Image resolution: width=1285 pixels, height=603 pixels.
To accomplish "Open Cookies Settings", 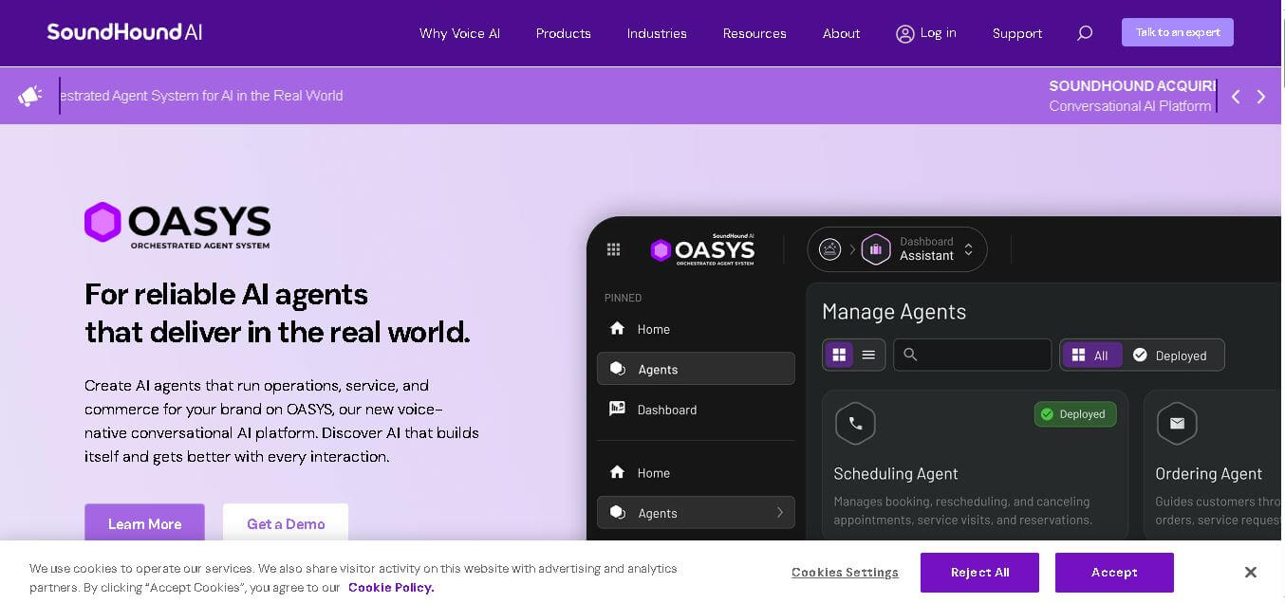I will (x=845, y=573).
